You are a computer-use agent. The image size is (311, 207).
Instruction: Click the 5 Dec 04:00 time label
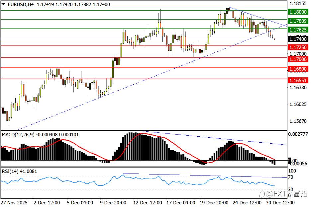[80, 203]
